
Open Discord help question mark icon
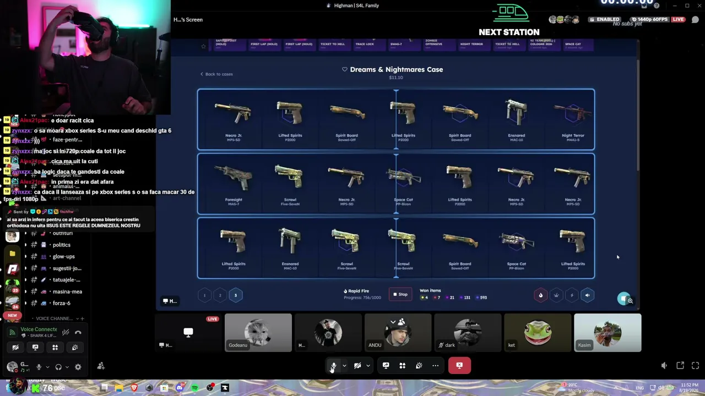click(657, 5)
